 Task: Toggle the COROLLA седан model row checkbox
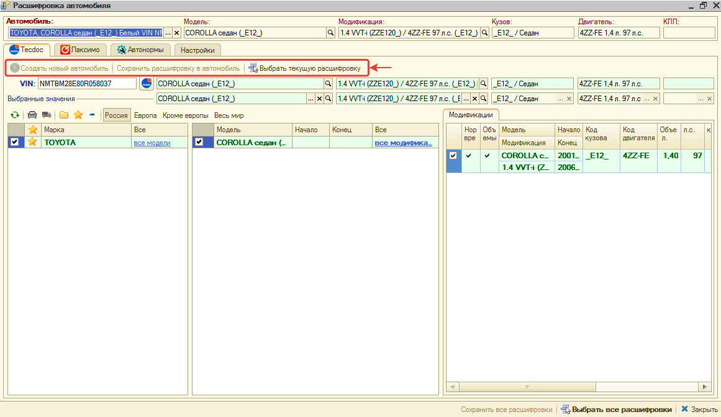[x=199, y=142]
